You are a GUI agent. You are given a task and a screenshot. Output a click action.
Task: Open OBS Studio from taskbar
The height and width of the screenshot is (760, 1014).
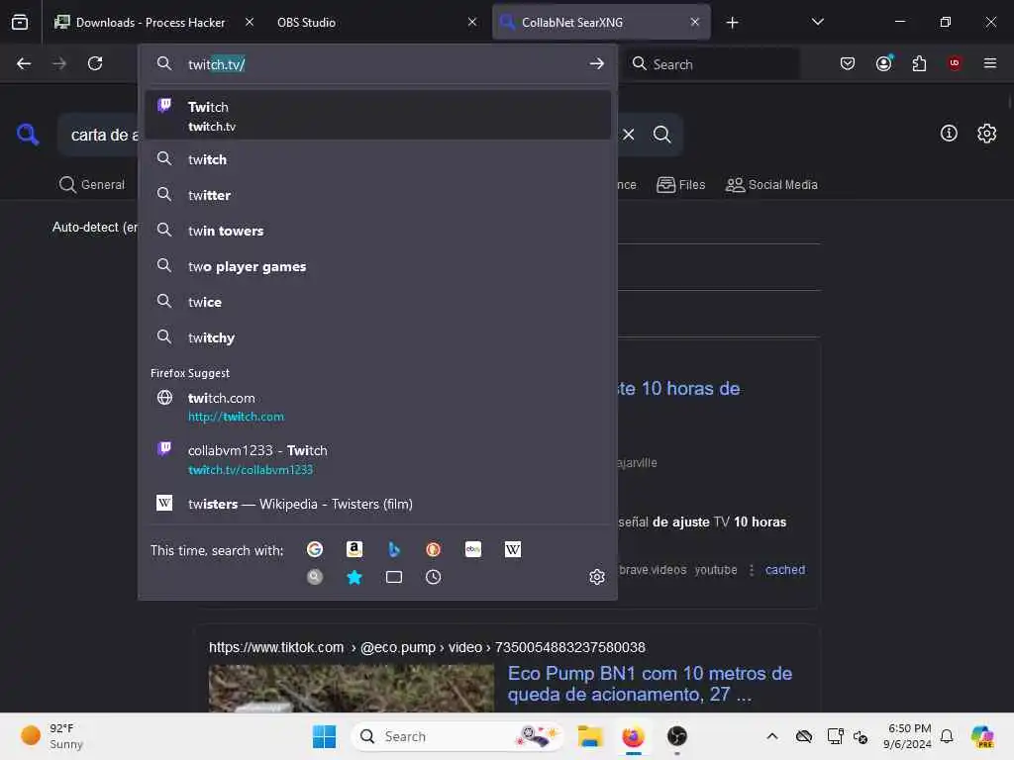click(x=677, y=736)
